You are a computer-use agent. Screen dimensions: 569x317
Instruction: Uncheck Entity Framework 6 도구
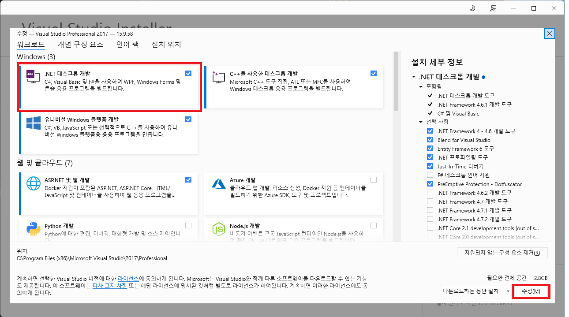(430, 149)
